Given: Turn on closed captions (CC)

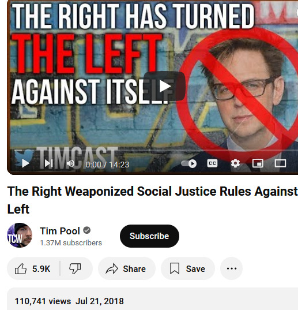Looking at the screenshot, I should coord(212,163).
